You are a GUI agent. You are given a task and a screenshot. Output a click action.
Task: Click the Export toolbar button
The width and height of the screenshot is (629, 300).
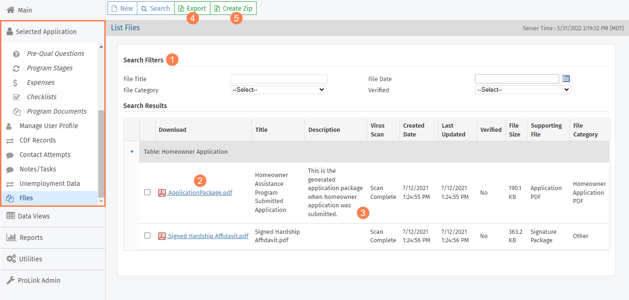(x=192, y=8)
